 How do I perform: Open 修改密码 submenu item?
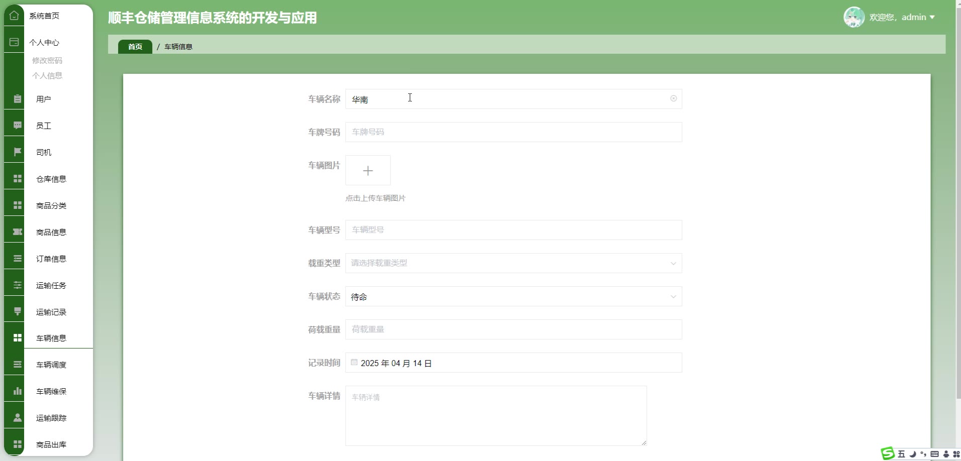pos(47,60)
